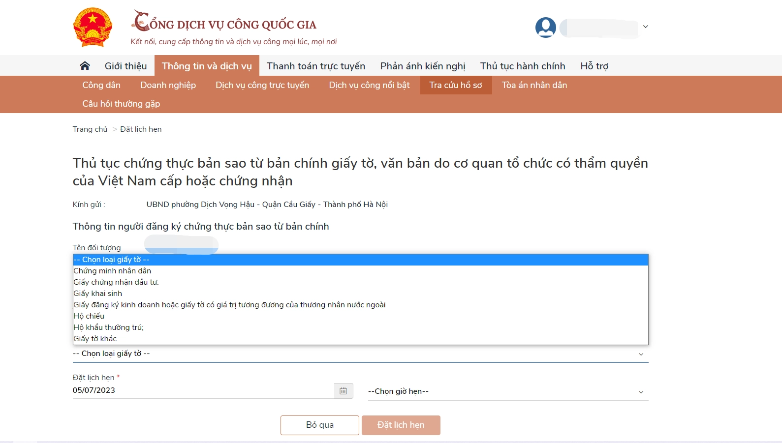The image size is (782, 443).
Task: Click the appointment date field 05/07/2023
Action: (x=203, y=390)
